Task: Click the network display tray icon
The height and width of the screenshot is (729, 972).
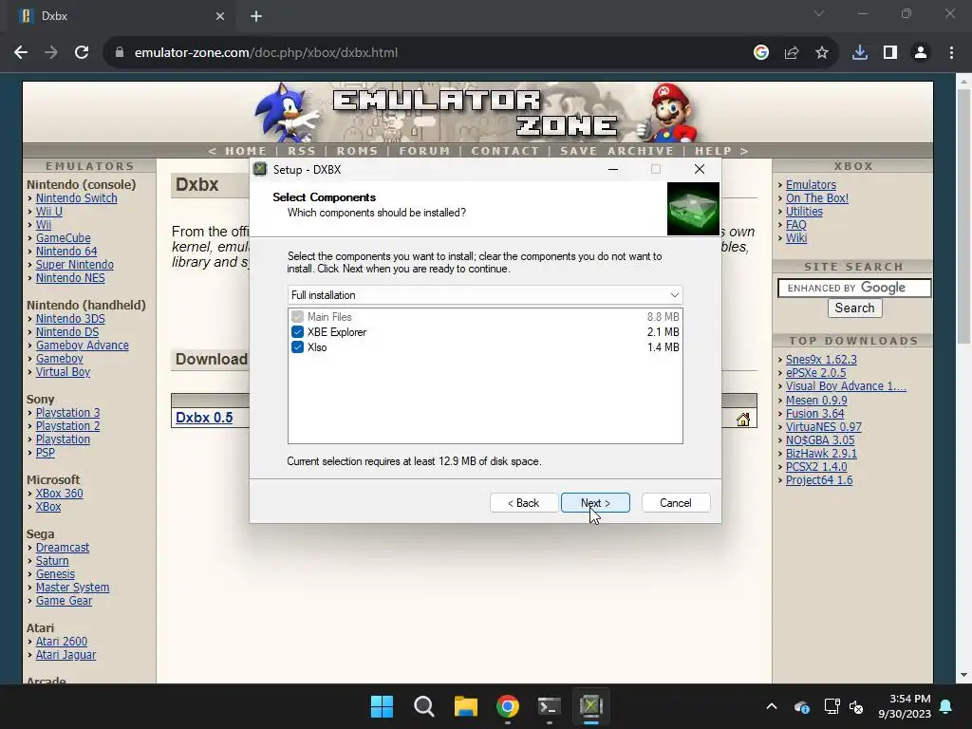Action: [x=832, y=706]
